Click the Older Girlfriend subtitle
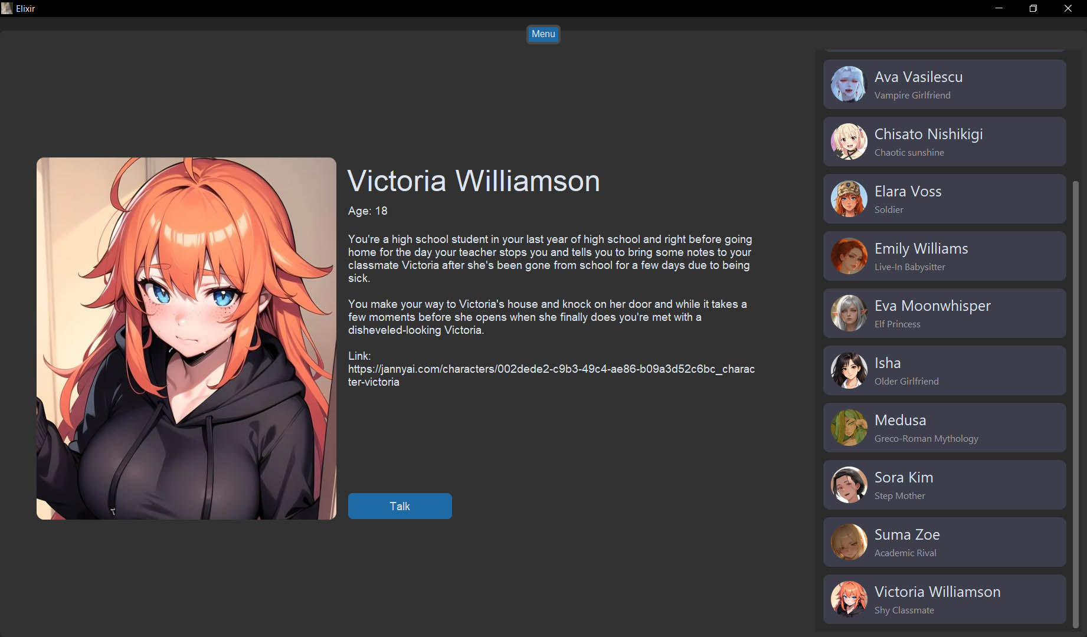Viewport: 1087px width, 637px height. (906, 381)
